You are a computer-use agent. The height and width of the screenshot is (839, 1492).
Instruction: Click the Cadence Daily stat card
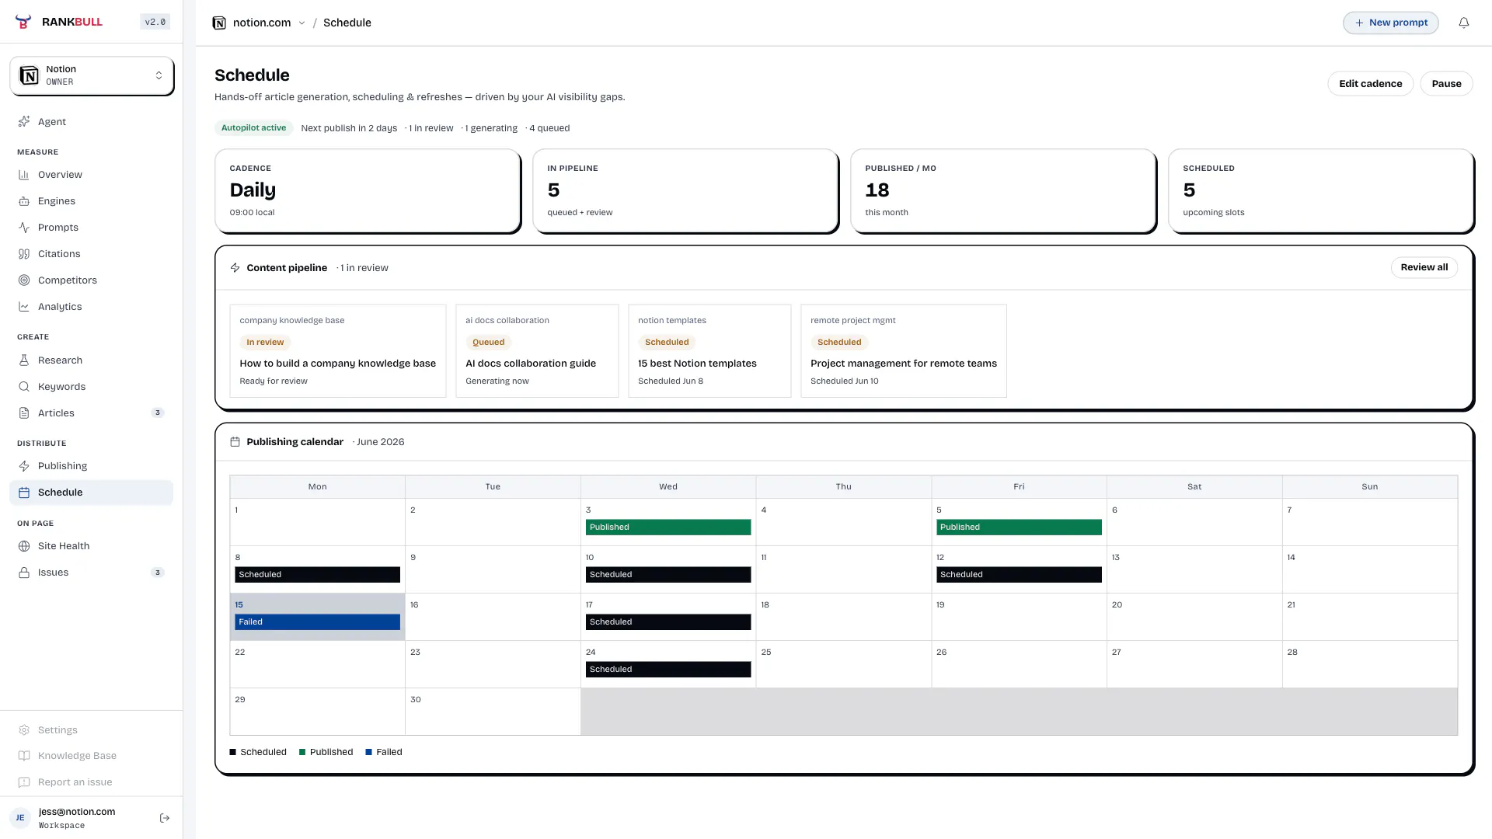click(368, 191)
